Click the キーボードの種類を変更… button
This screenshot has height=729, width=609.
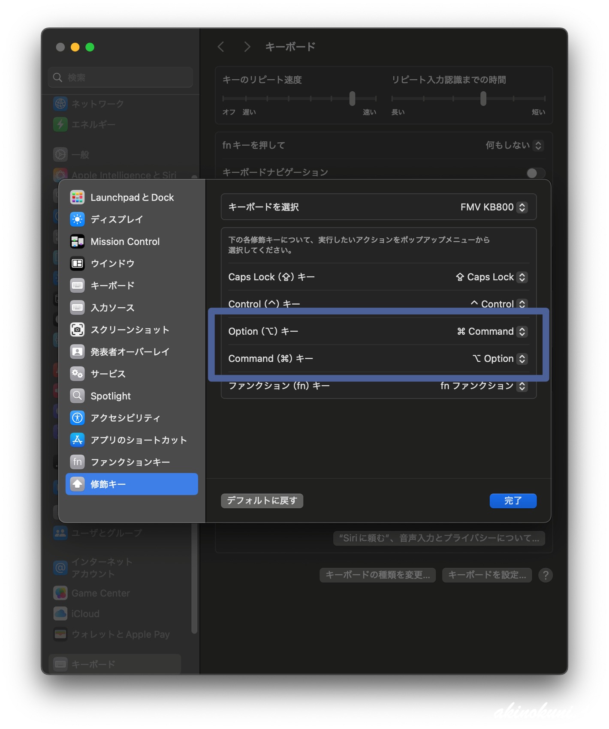pyautogui.click(x=377, y=575)
